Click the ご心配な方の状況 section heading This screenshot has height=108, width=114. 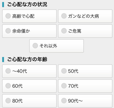(27, 4)
